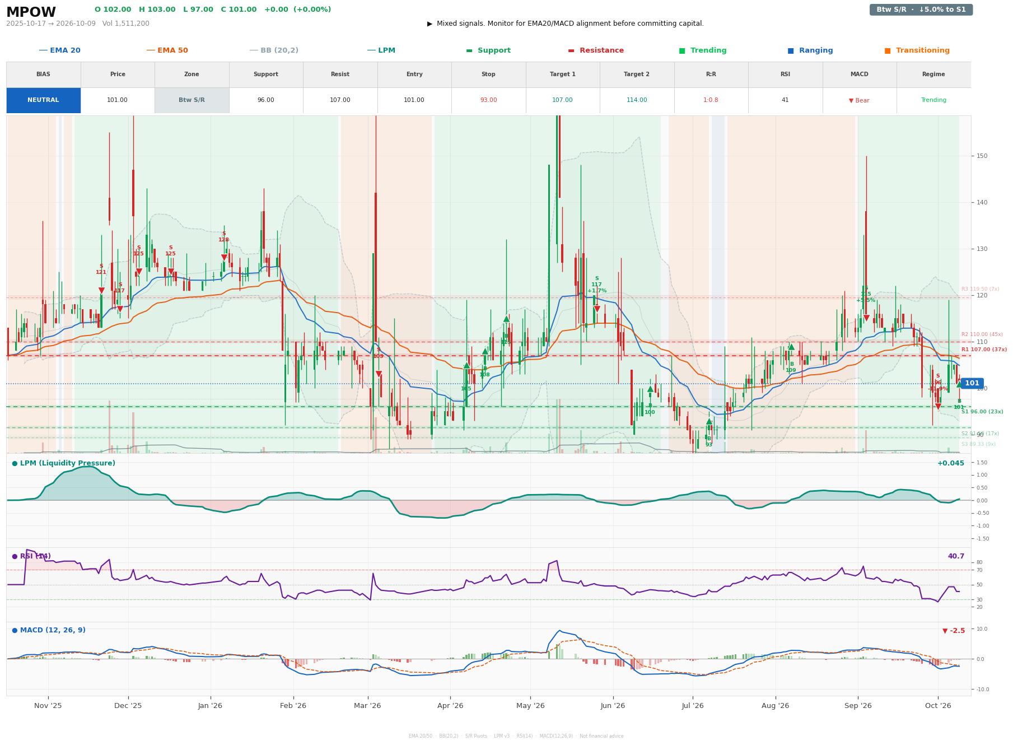1013x745 pixels.
Task: Click the R3 119.50 (7x) resistance label
Action: pos(980,289)
